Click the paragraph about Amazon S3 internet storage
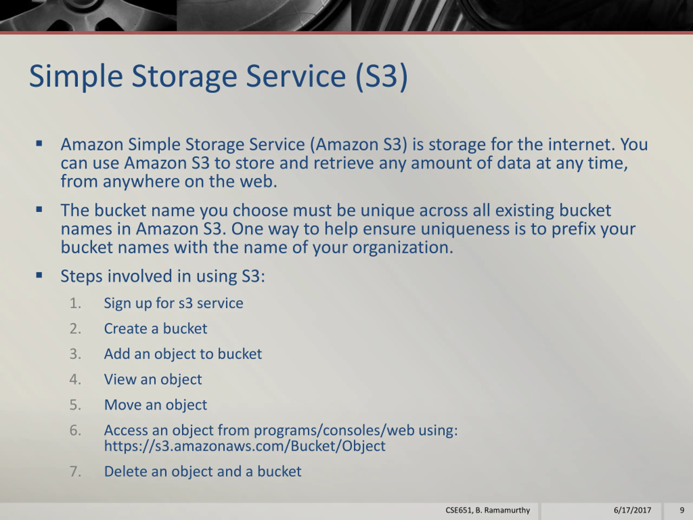The image size is (693, 520). click(x=354, y=163)
